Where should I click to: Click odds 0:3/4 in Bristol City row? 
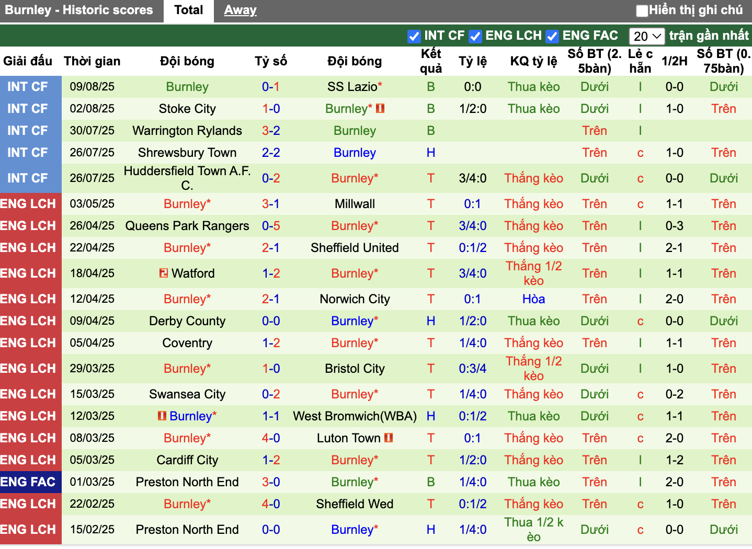tap(472, 369)
